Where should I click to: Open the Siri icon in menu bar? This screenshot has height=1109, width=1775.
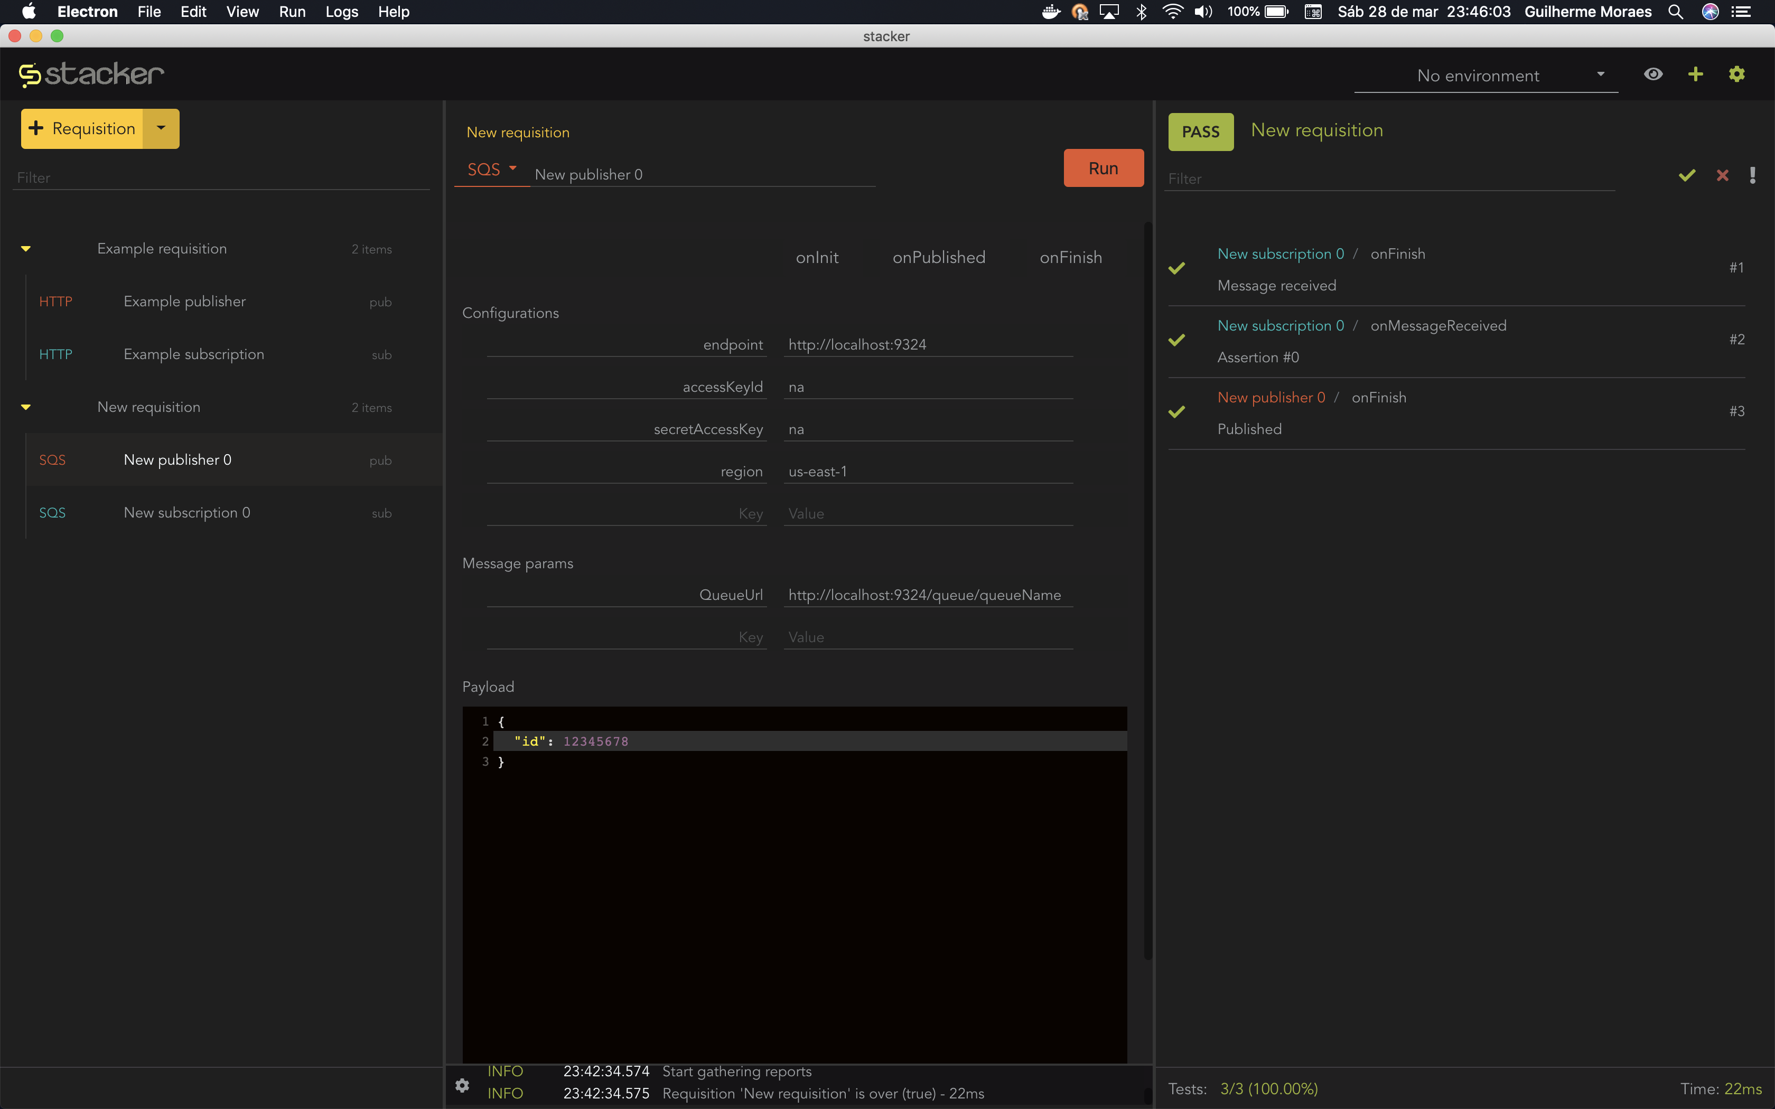pos(1711,12)
